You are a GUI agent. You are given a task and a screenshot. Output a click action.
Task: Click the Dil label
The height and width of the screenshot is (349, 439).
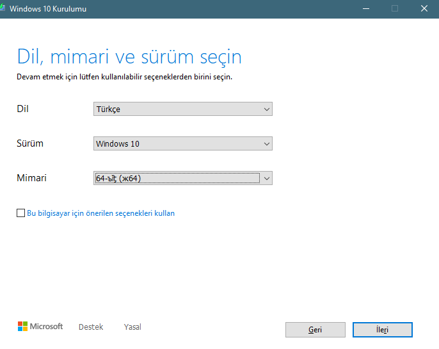click(x=22, y=109)
